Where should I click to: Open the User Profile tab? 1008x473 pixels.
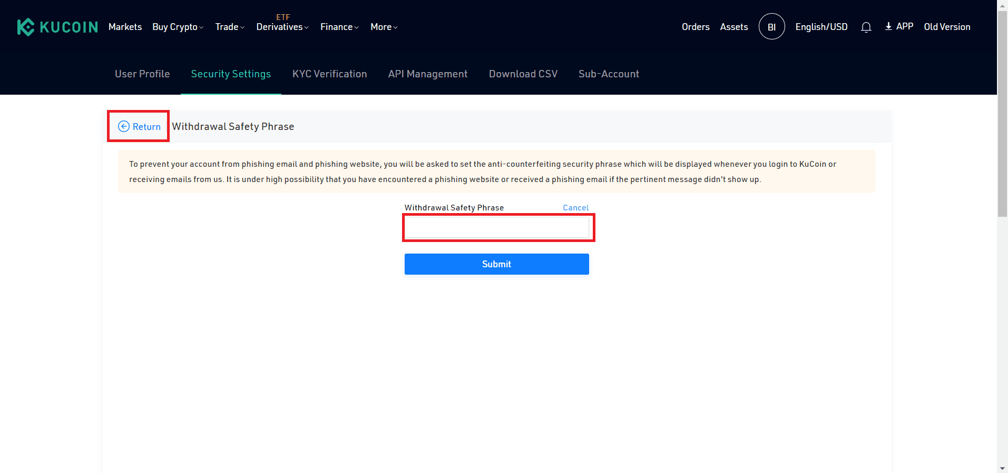[142, 74]
